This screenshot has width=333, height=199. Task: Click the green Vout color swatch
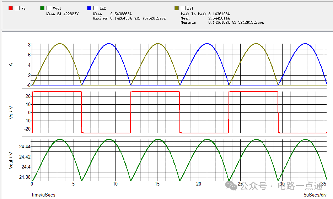click(42, 8)
